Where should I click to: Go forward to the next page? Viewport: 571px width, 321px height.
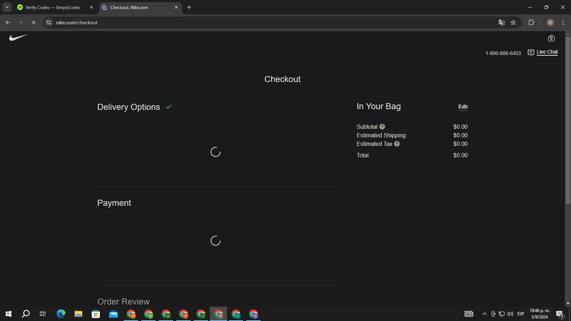click(21, 22)
